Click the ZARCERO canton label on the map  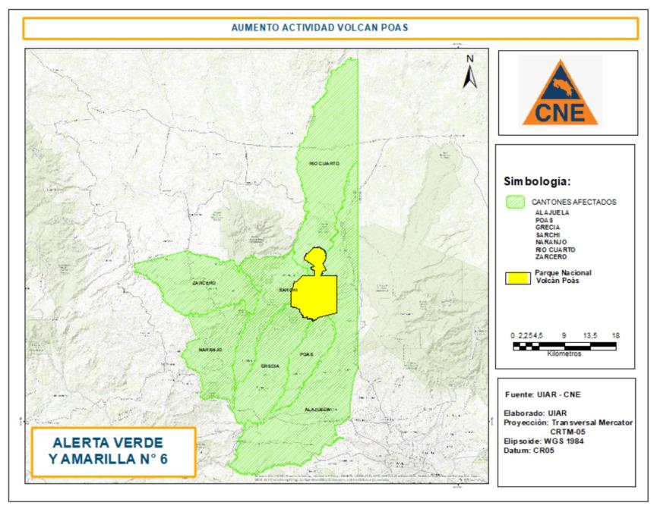(x=204, y=283)
